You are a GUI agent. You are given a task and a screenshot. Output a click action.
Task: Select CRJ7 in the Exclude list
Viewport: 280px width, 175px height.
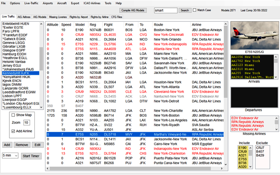[260, 148]
